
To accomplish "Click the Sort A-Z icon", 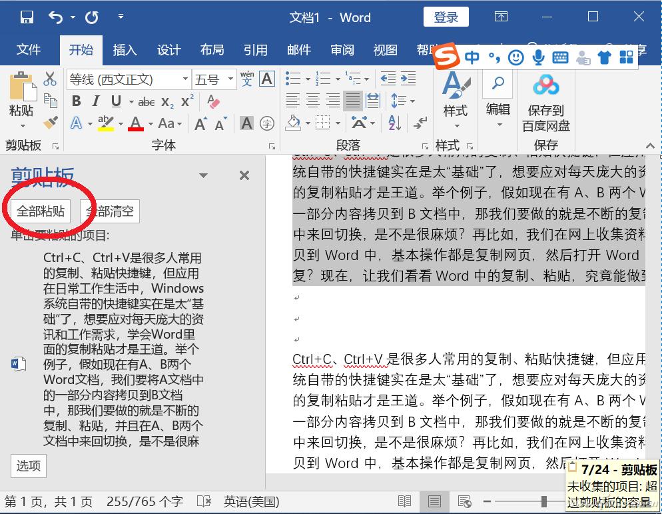I will (394, 123).
